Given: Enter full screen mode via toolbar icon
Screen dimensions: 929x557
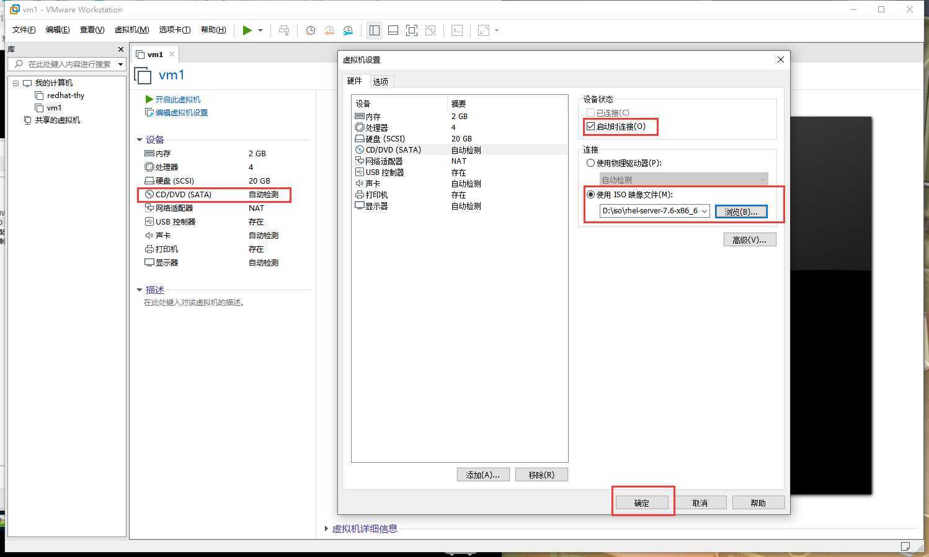Looking at the screenshot, I should (411, 30).
